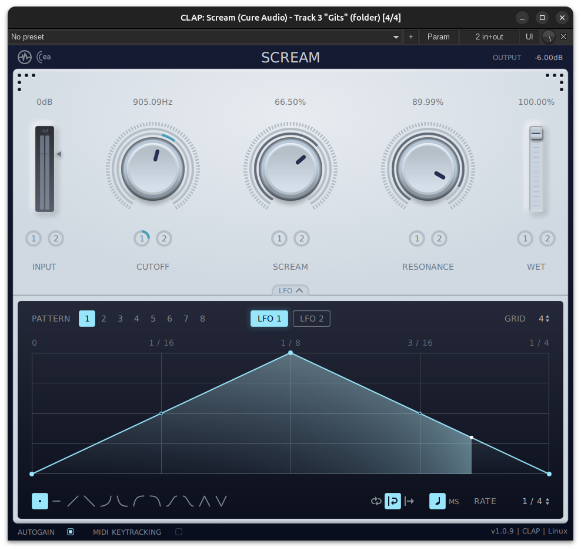Select the triangle peak shape

tap(205, 501)
